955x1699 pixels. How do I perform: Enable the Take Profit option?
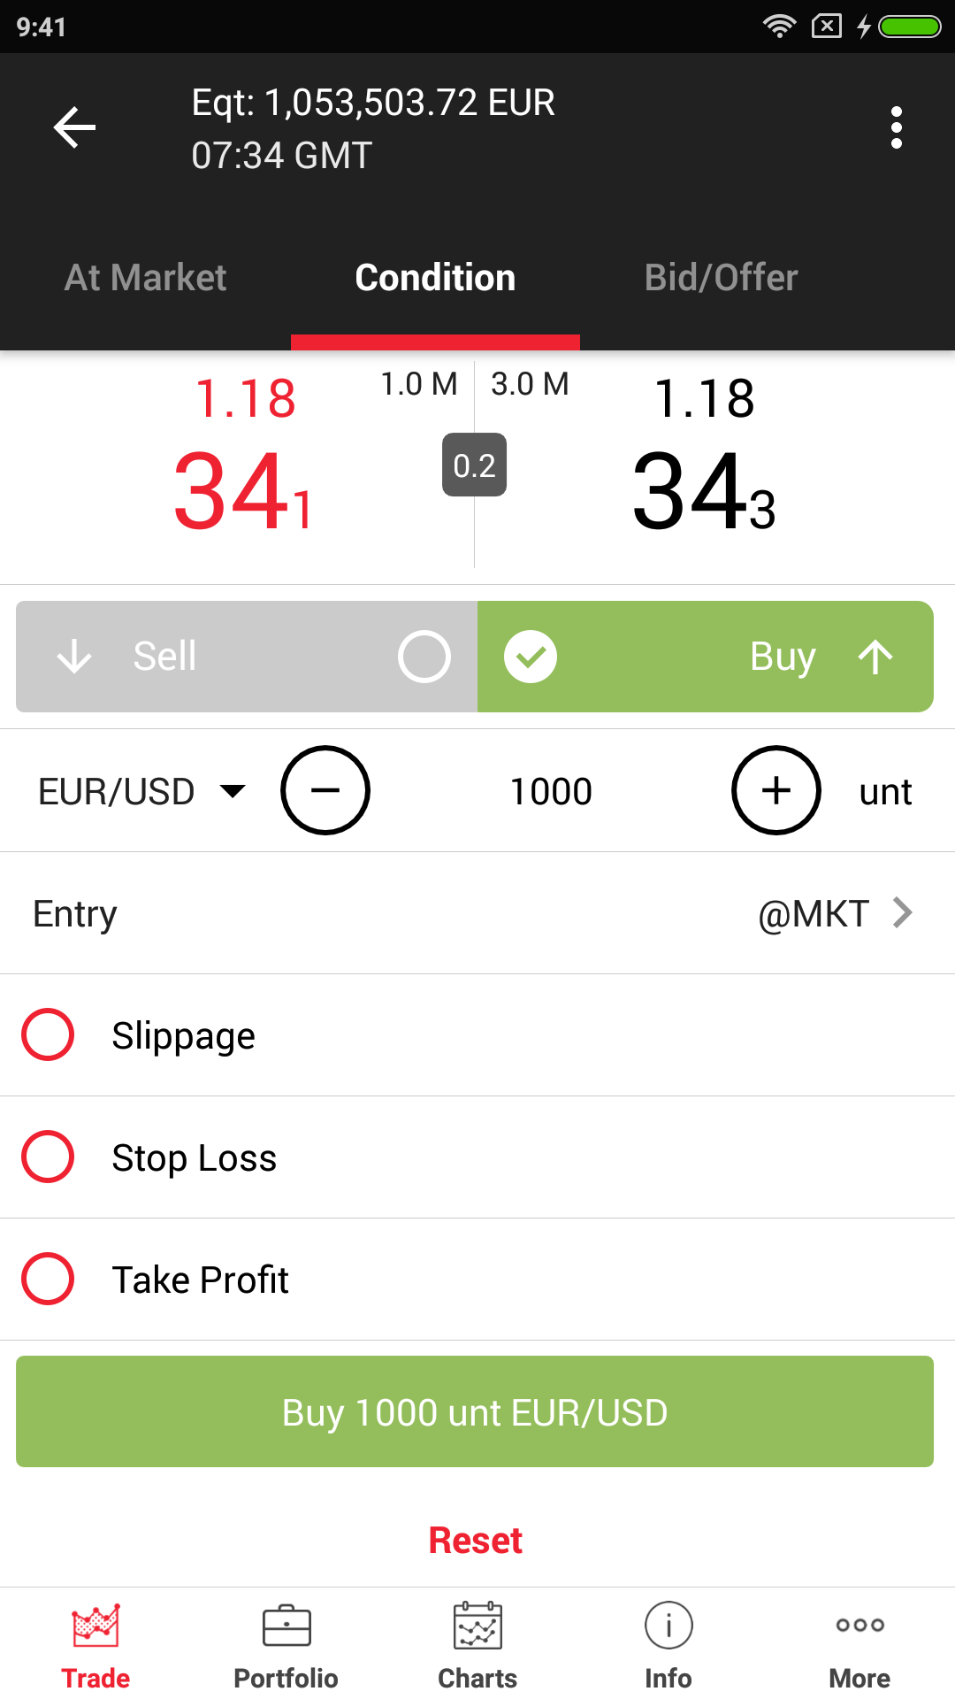[x=48, y=1279]
